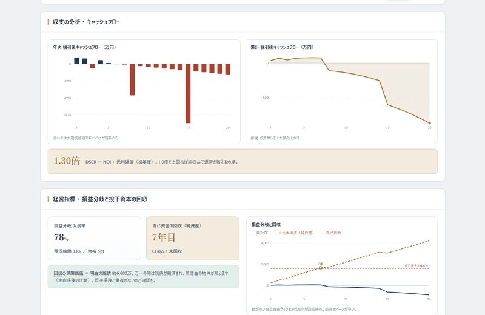Viewport: 485px width, 315px height.
Task: Toggle the +元本返済（純資産） legend series
Action: coord(293,233)
